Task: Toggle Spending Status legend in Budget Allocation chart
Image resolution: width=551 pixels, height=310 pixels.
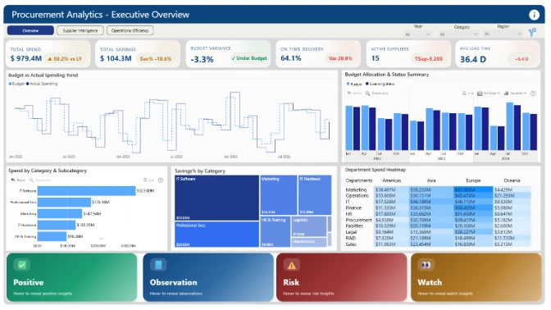Action: [x=380, y=84]
